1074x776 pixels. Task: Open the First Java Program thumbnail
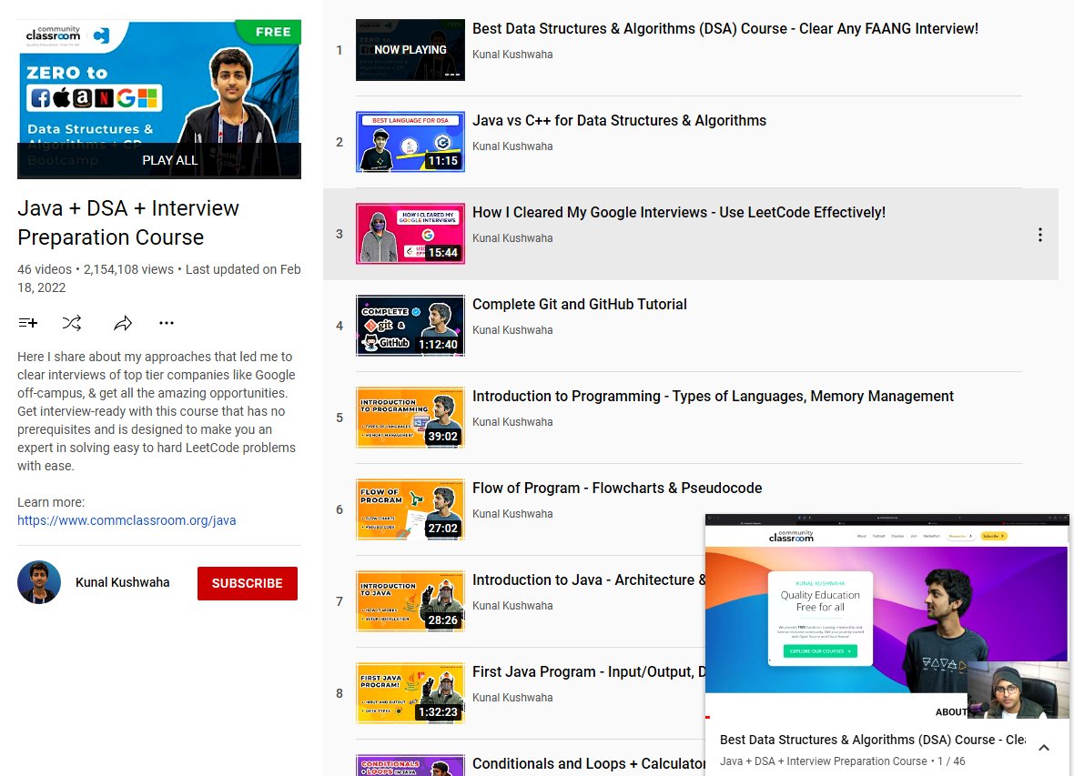(x=410, y=692)
